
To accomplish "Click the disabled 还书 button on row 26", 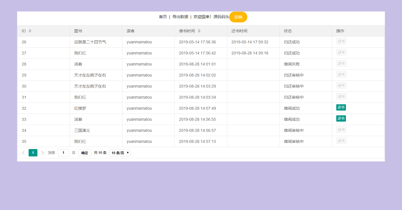I will (x=341, y=41).
